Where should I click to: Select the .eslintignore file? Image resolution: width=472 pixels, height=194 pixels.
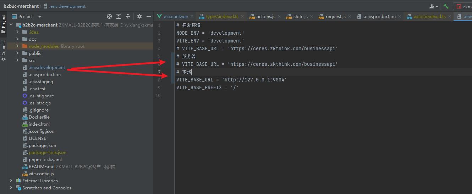click(41, 96)
